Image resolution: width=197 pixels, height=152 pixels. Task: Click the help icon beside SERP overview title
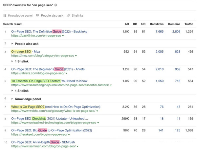pos(55,5)
